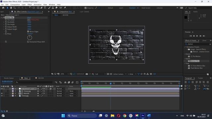Open Word from the taskbar

(x=149, y=116)
